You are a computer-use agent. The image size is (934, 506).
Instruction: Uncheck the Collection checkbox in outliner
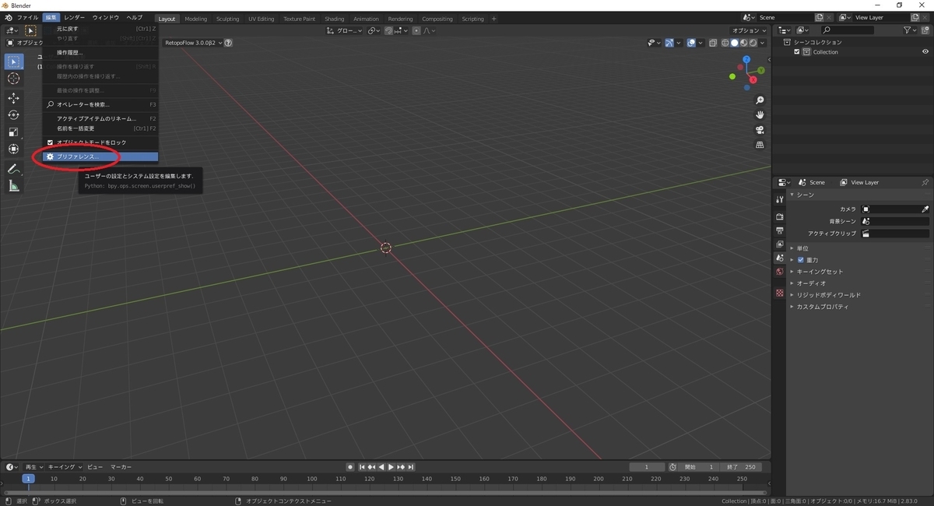click(x=797, y=52)
